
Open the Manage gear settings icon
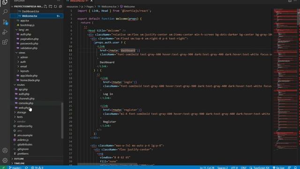[5, 160]
